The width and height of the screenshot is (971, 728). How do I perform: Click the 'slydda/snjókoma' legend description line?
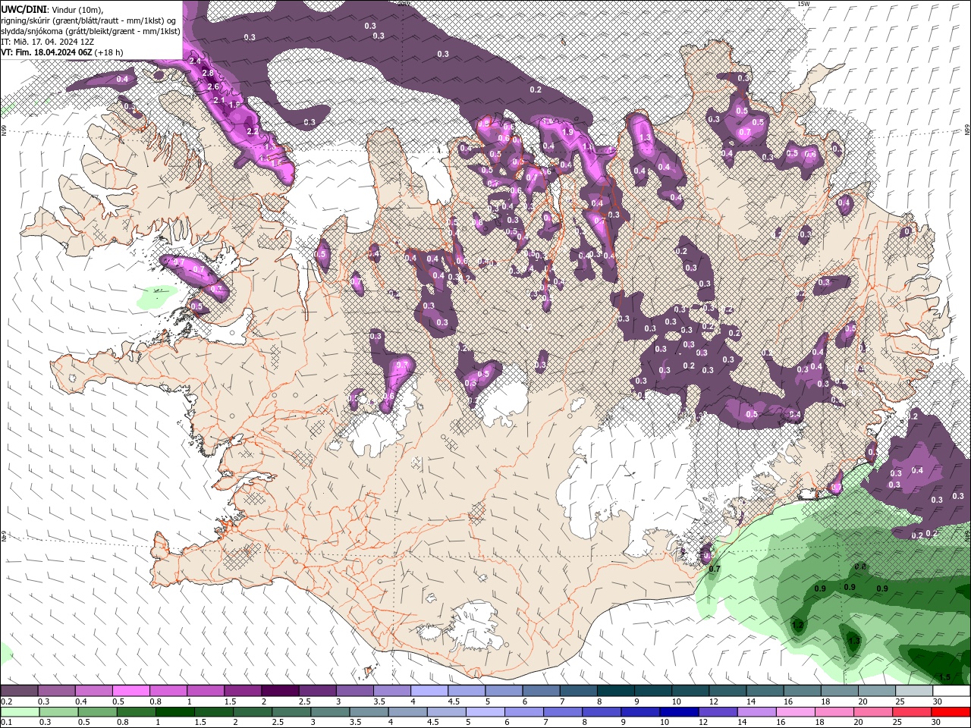91,31
